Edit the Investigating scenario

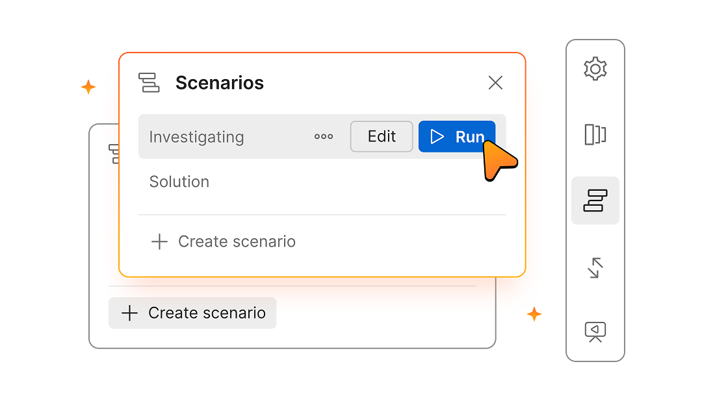[382, 137]
